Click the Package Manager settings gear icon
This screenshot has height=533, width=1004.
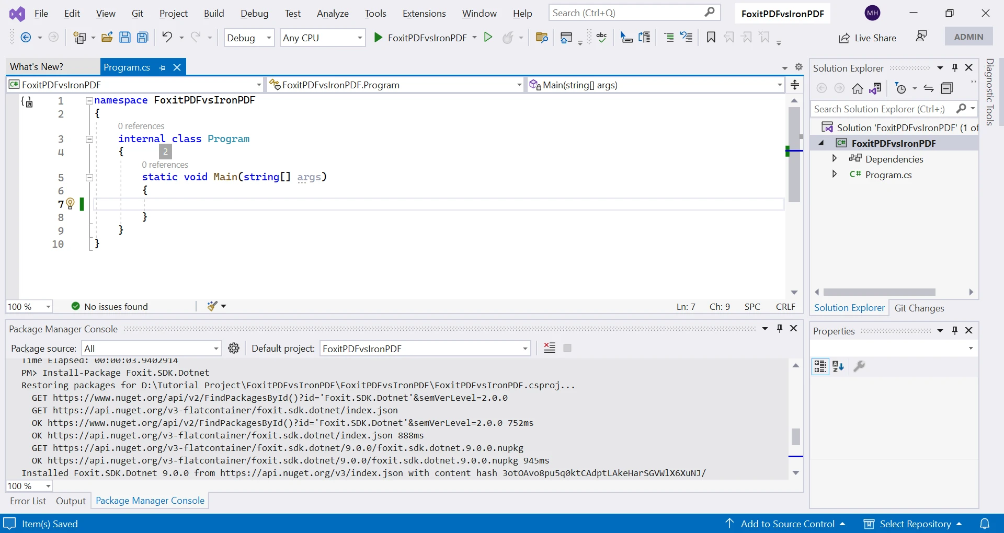234,348
